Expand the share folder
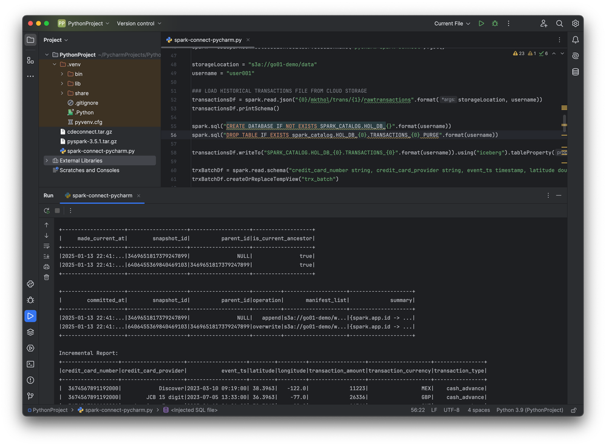This screenshot has width=606, height=446. point(62,93)
